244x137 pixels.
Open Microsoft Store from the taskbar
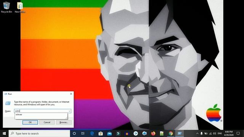(x=101, y=134)
